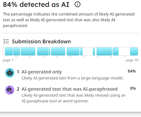Click the description about large-language model text
The height and width of the screenshot is (117, 141).
(73, 78)
